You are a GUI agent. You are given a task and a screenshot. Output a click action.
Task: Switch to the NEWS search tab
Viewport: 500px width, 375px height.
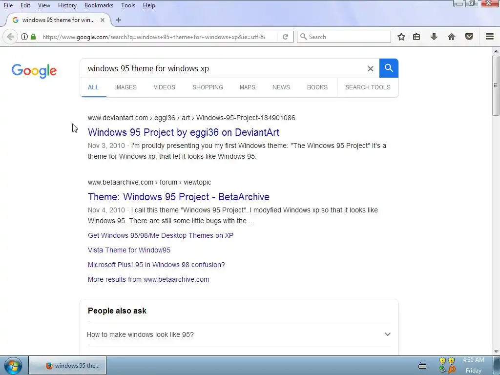[x=281, y=87]
